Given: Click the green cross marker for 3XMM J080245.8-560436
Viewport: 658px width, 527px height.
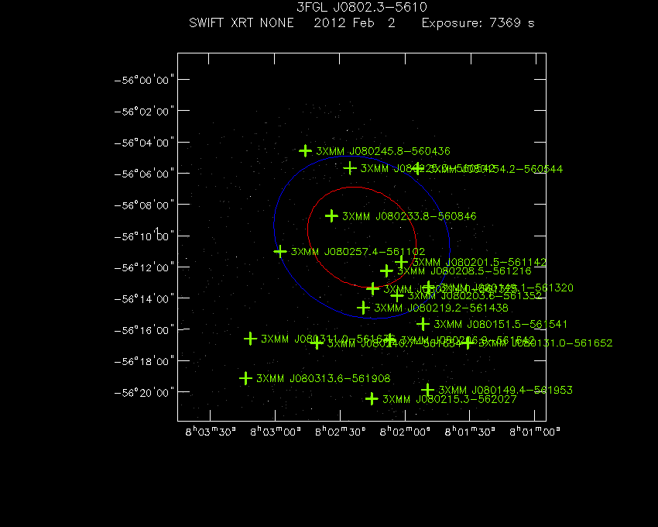Looking at the screenshot, I should coord(306,150).
